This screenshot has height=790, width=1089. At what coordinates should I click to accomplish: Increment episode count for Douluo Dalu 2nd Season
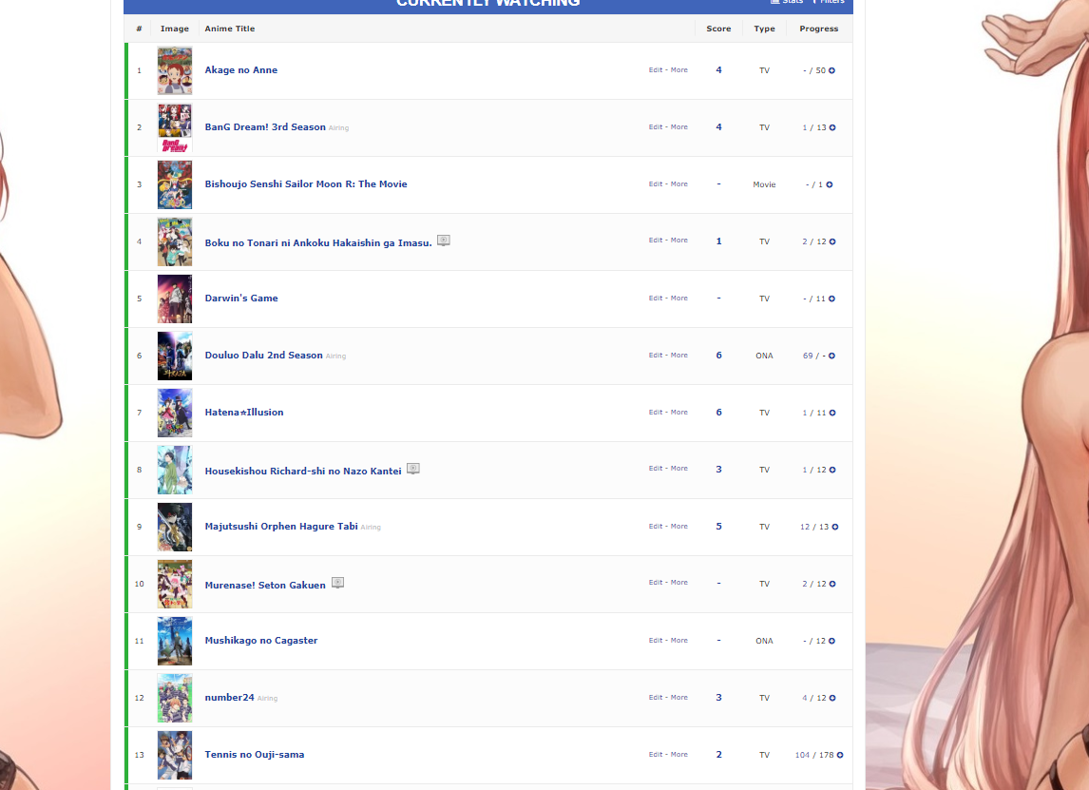pos(832,356)
